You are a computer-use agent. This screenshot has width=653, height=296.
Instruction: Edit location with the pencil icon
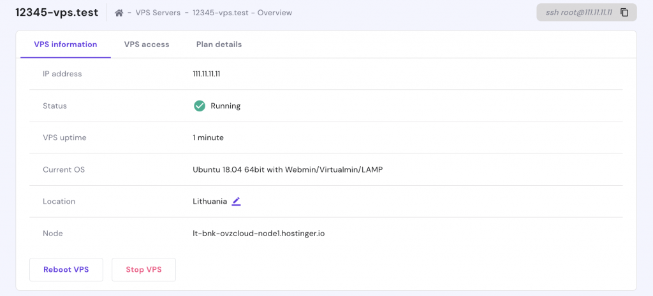click(x=236, y=201)
